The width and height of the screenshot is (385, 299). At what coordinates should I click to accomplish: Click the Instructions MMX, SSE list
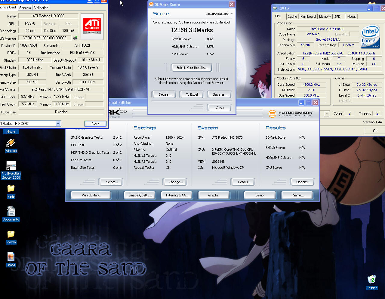pyautogui.click(x=339, y=69)
